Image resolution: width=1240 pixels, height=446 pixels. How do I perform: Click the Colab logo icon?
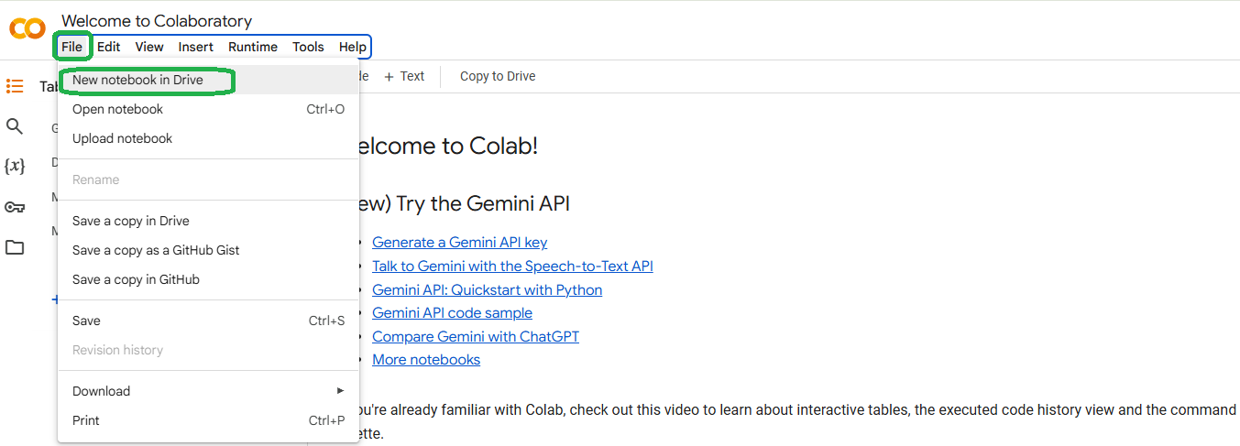tap(27, 28)
